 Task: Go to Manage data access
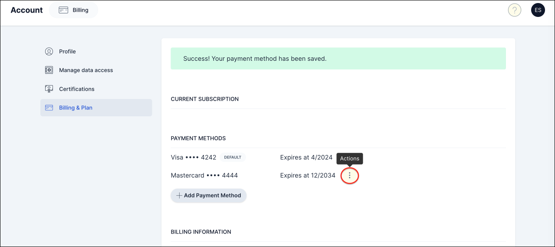[x=86, y=70]
